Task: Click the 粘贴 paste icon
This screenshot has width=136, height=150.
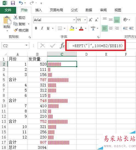Action: [x=7, y=20]
